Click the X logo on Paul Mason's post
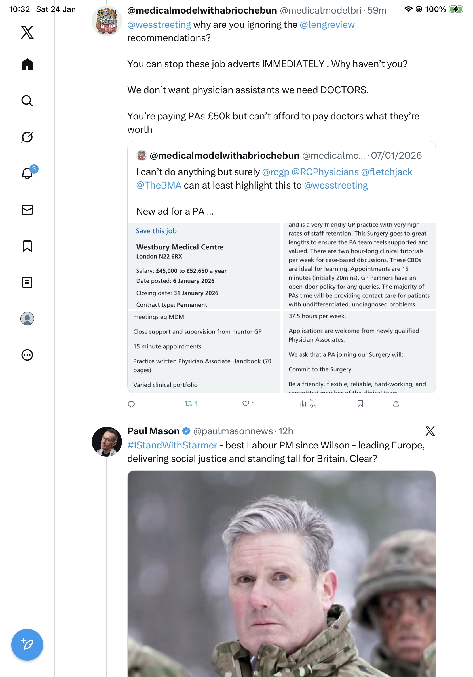 click(430, 431)
